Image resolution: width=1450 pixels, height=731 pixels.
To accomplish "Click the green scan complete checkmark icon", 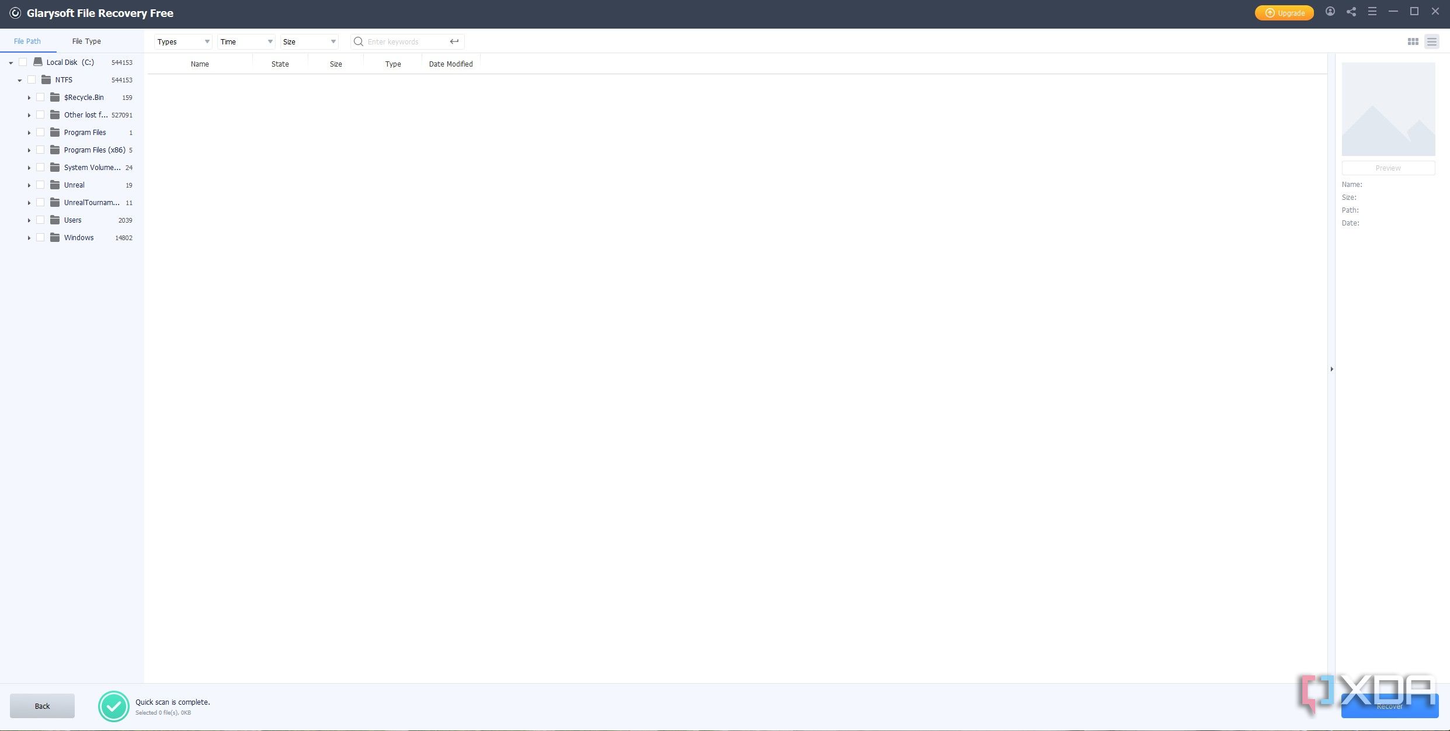I will (x=113, y=706).
